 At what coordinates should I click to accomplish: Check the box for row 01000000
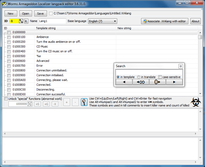click(9, 32)
